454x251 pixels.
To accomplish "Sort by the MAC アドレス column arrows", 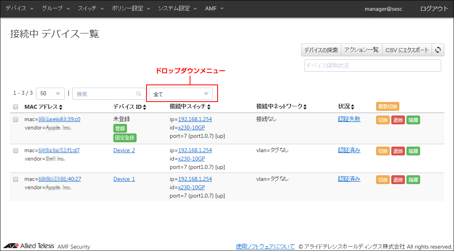I will pos(61,107).
